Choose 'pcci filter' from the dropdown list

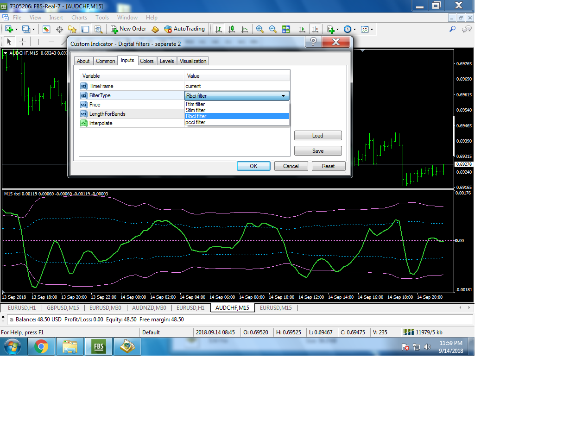tap(195, 122)
